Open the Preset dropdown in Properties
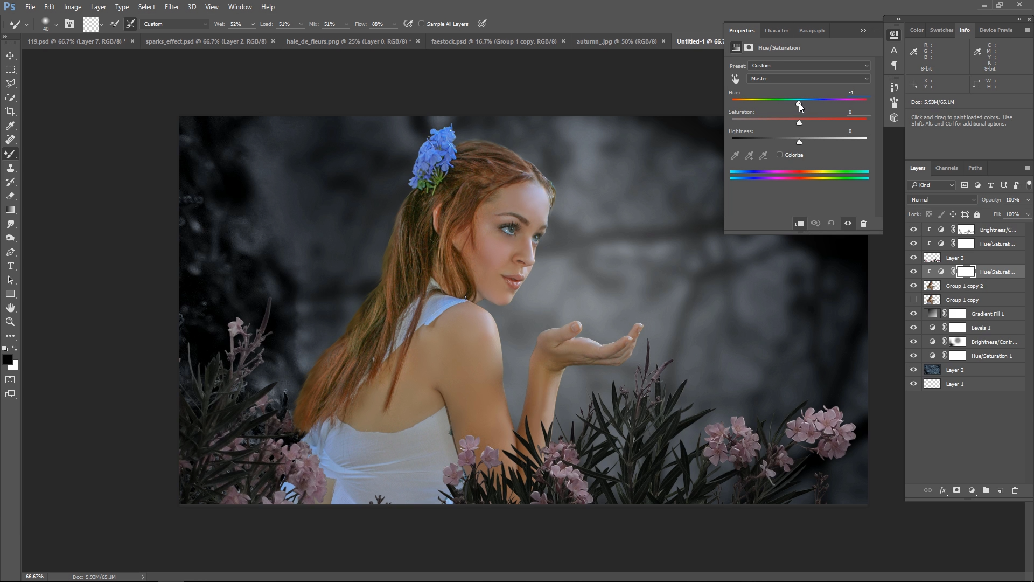Image resolution: width=1034 pixels, height=582 pixels. click(809, 66)
